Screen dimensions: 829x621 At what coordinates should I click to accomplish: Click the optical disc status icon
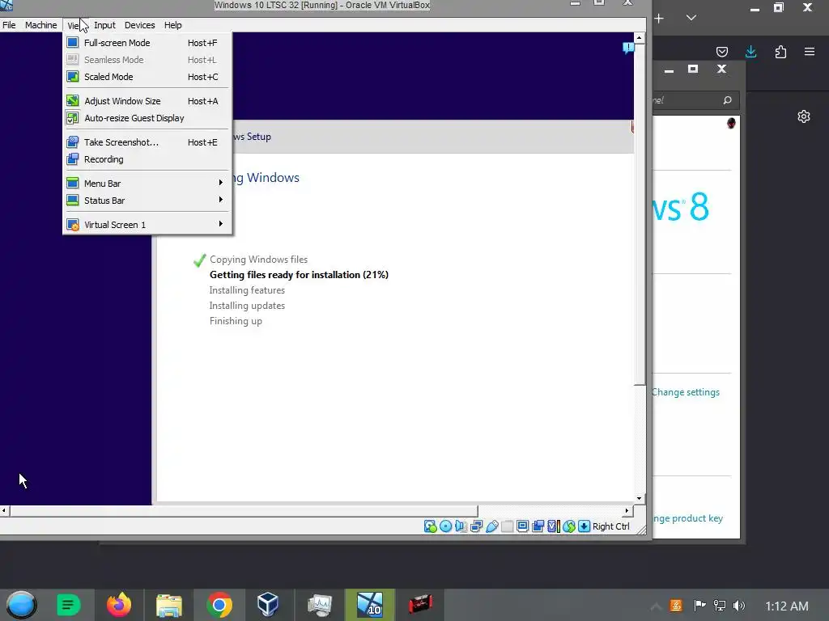pos(446,526)
